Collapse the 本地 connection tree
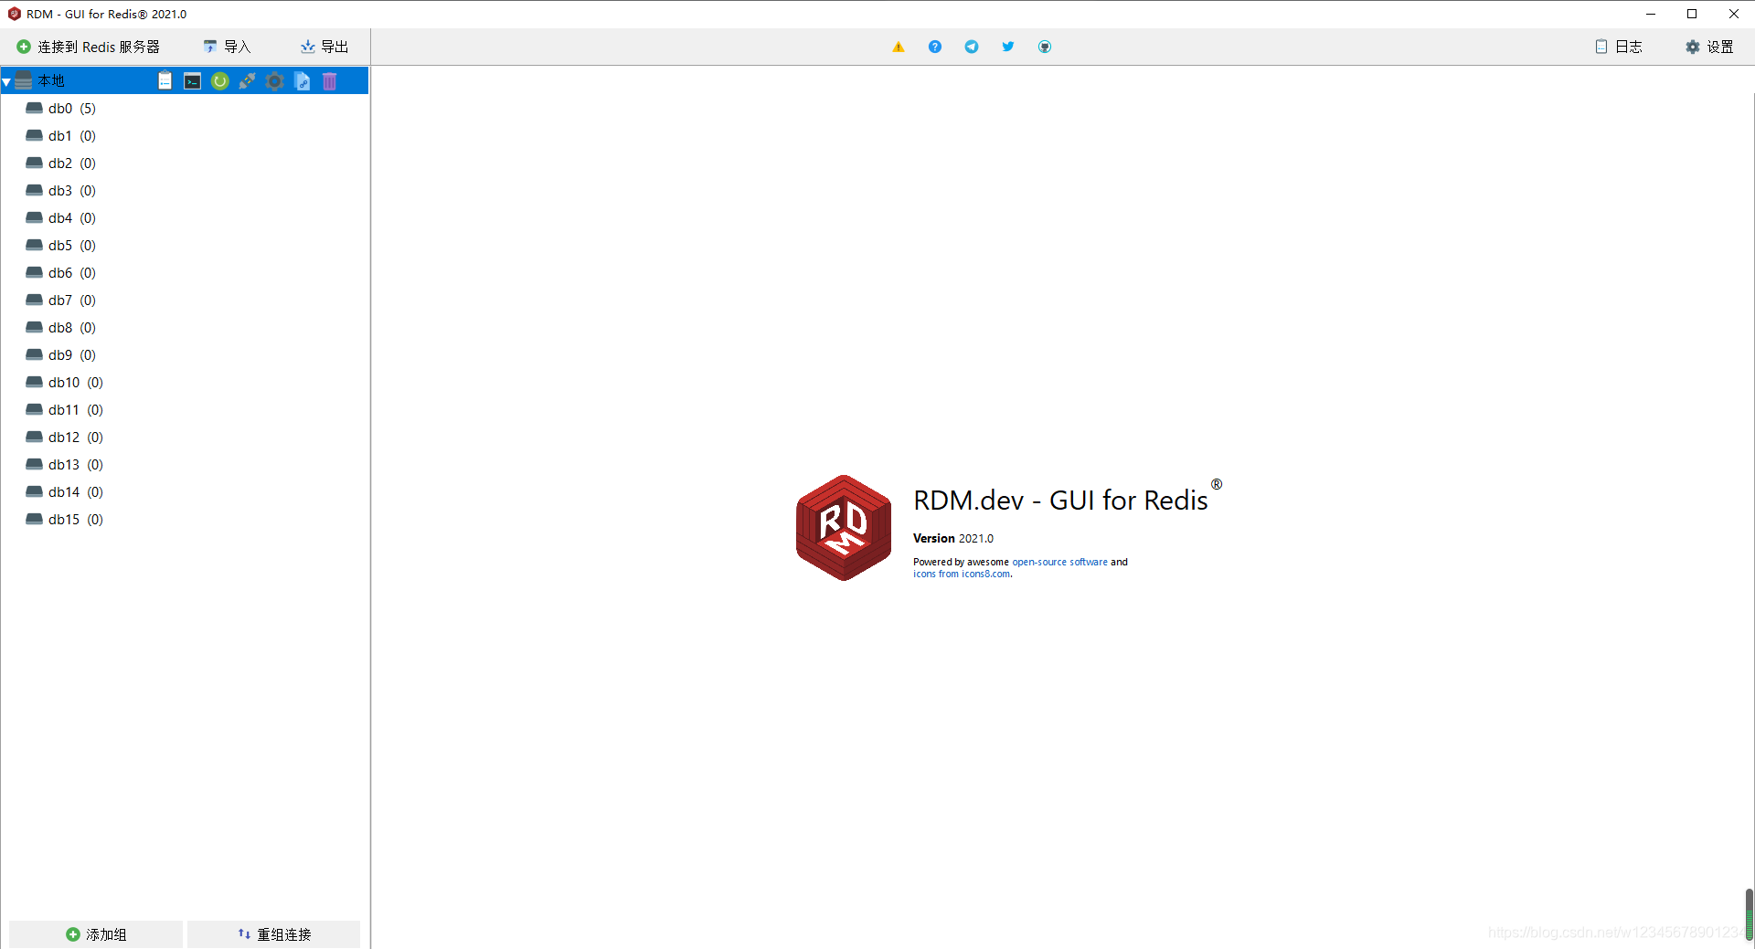Image resolution: width=1755 pixels, height=949 pixels. [x=6, y=80]
